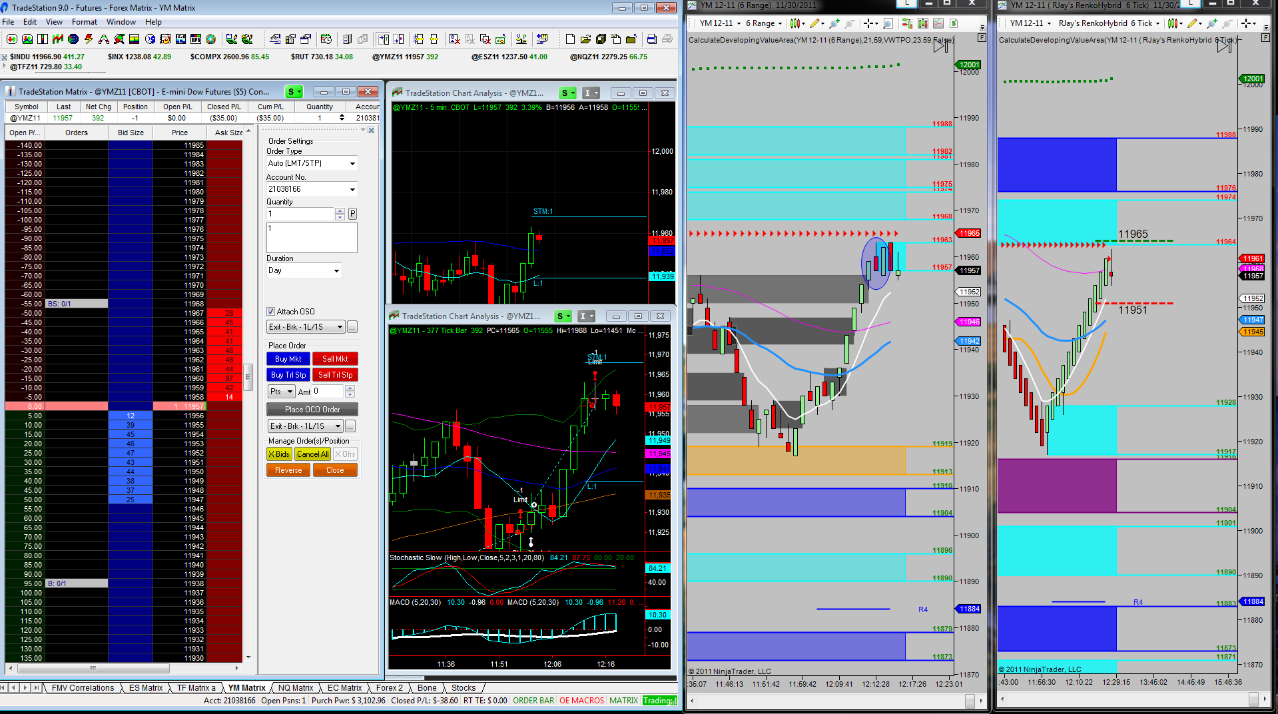This screenshot has height=714, width=1278.
Task: Click the Sell Mkt button
Action: [x=335, y=359]
